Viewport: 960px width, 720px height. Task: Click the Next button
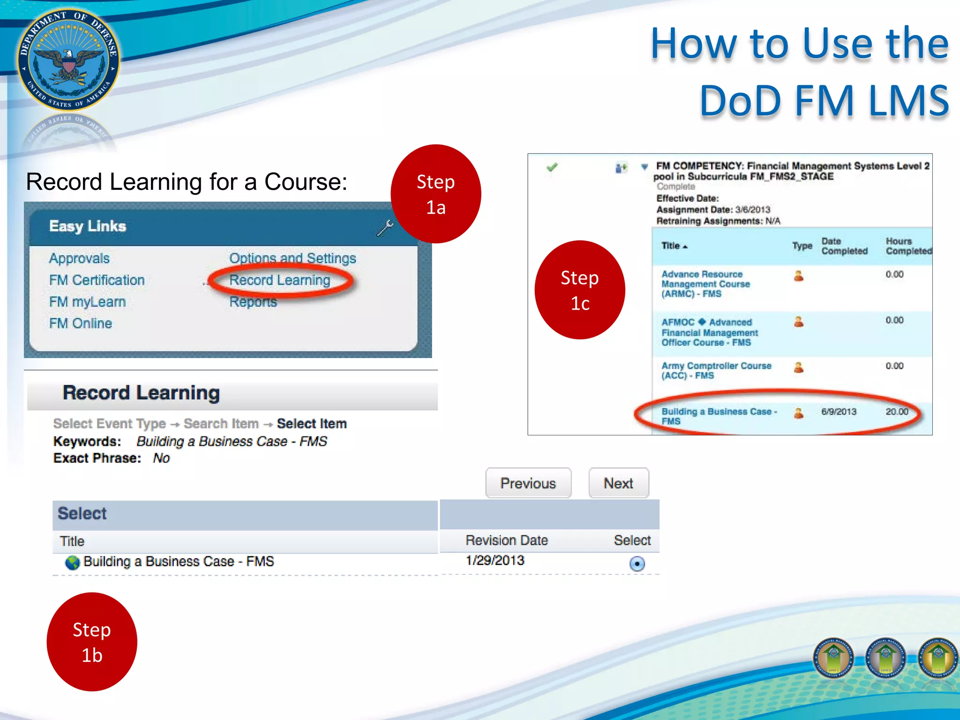(618, 483)
